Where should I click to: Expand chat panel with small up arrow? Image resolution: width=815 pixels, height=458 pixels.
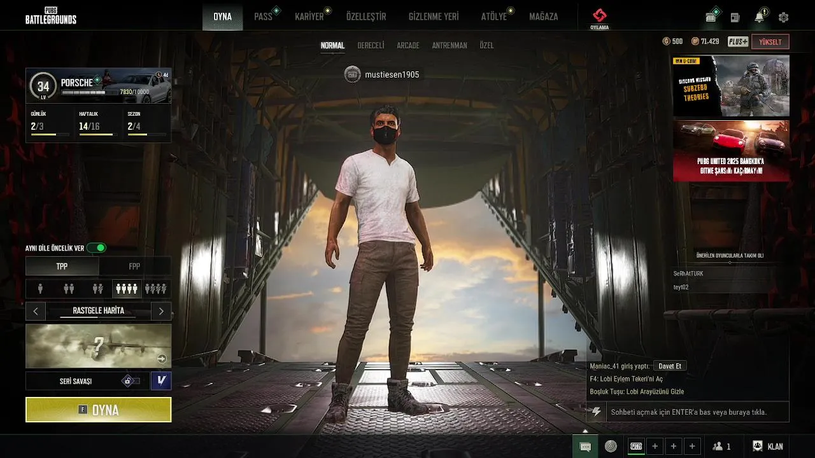pyautogui.click(x=585, y=431)
